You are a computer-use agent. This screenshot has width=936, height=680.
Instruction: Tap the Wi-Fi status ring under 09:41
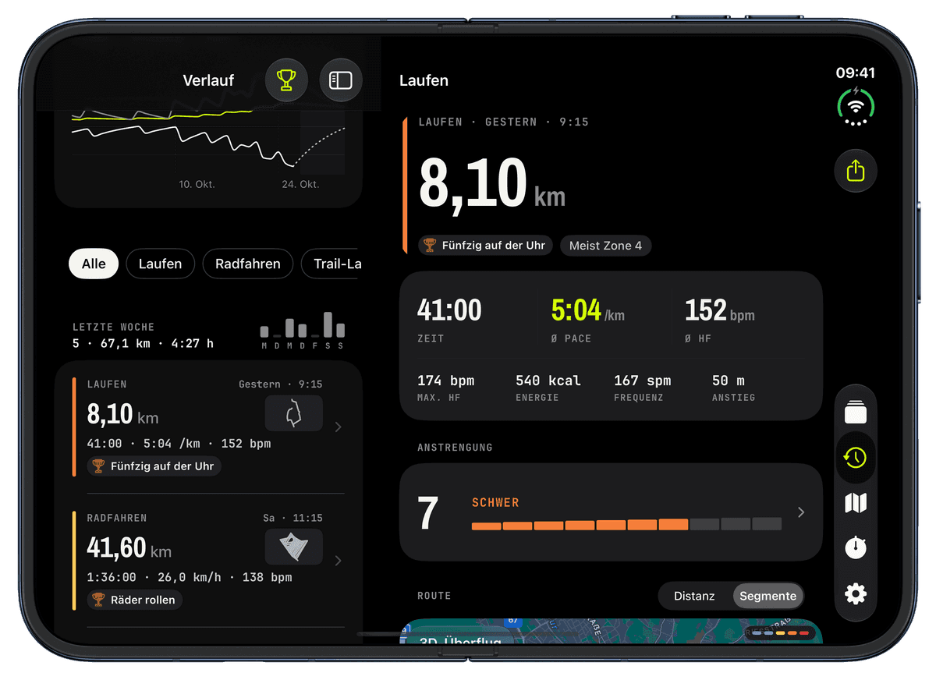click(856, 105)
